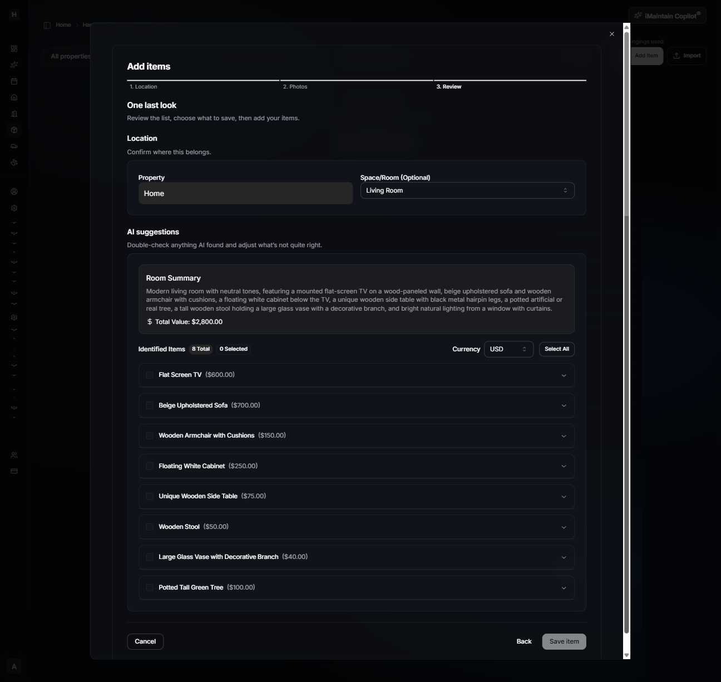Check the Flat Screen TV checkbox
Image resolution: width=721 pixels, height=682 pixels.
click(150, 375)
